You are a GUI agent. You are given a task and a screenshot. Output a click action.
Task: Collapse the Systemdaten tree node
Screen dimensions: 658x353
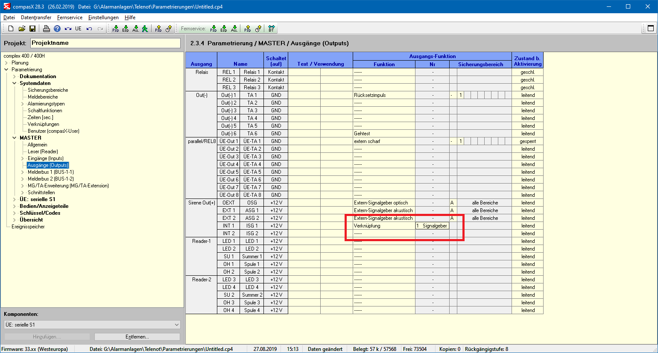(15, 83)
